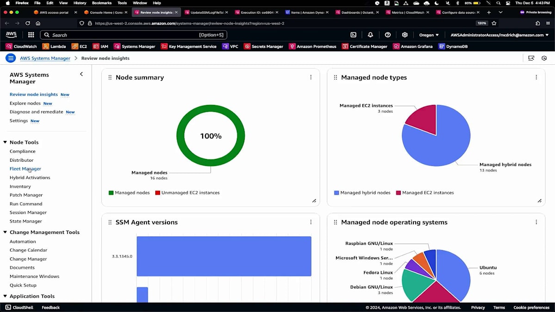Open the Secrets Manager shortcut
The image size is (555, 312).
click(x=263, y=46)
